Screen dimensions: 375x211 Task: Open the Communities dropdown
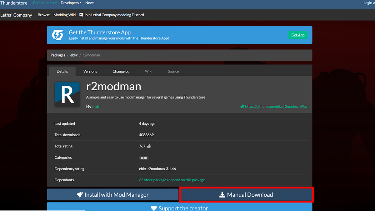point(45,3)
